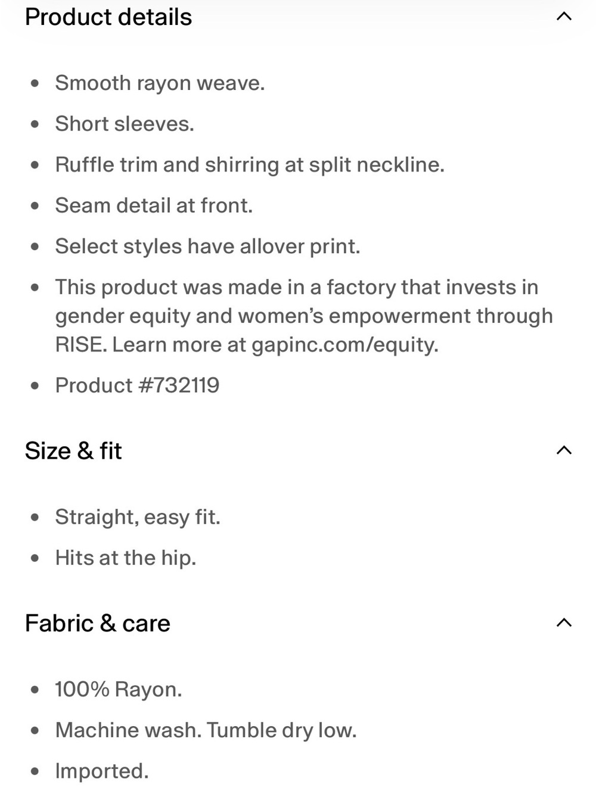
Task: Tap the Hits at the hip line
Action: point(126,558)
